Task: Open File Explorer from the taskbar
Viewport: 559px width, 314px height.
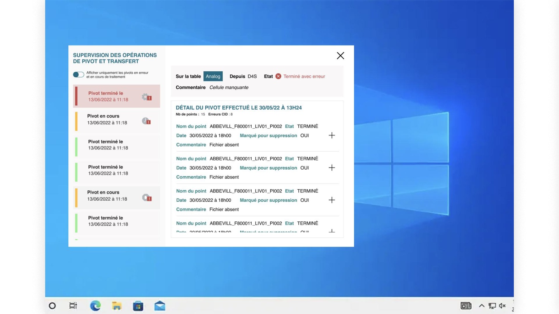Action: click(x=117, y=306)
